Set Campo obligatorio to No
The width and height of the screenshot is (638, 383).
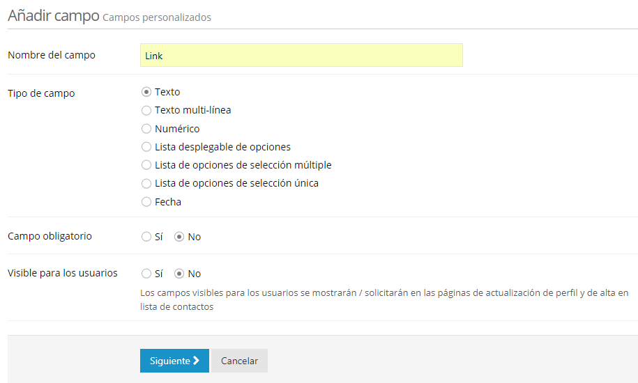click(179, 237)
